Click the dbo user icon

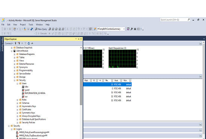click(x=23, y=87)
